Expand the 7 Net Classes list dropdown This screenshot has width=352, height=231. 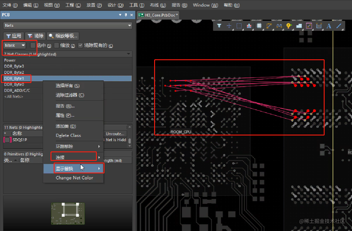click(129, 54)
